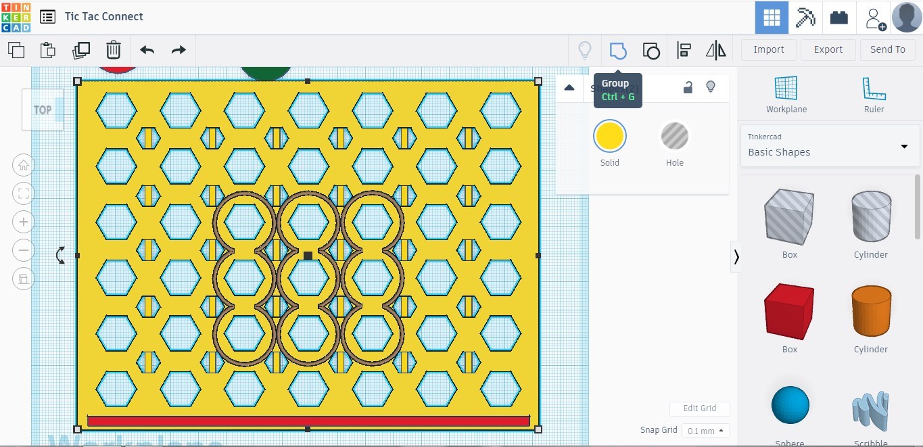Select the Workplane tool
This screenshot has height=447, width=923.
tap(786, 93)
